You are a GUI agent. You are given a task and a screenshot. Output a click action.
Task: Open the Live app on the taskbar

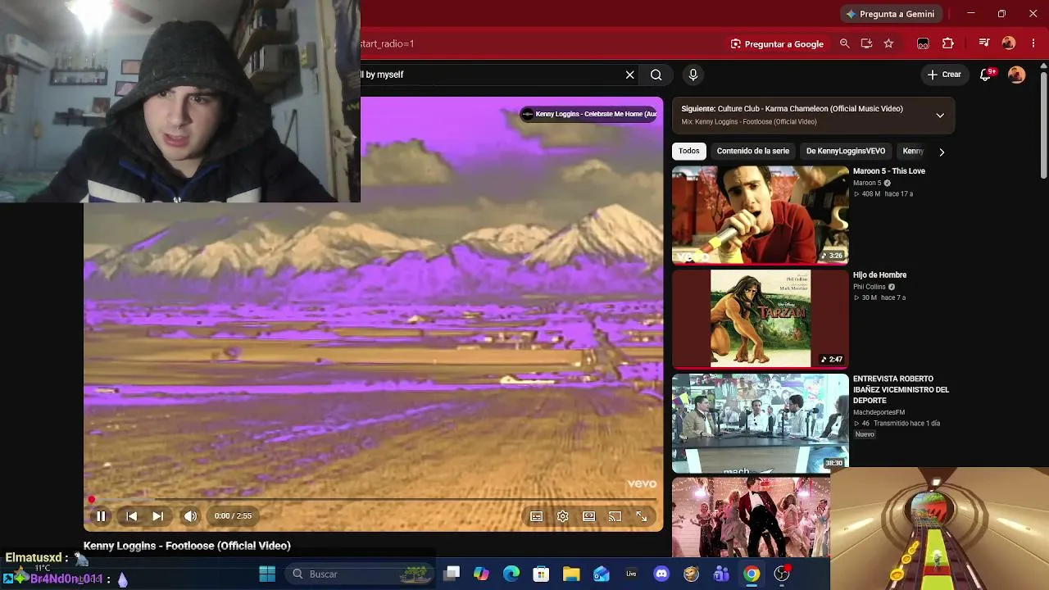tap(631, 574)
